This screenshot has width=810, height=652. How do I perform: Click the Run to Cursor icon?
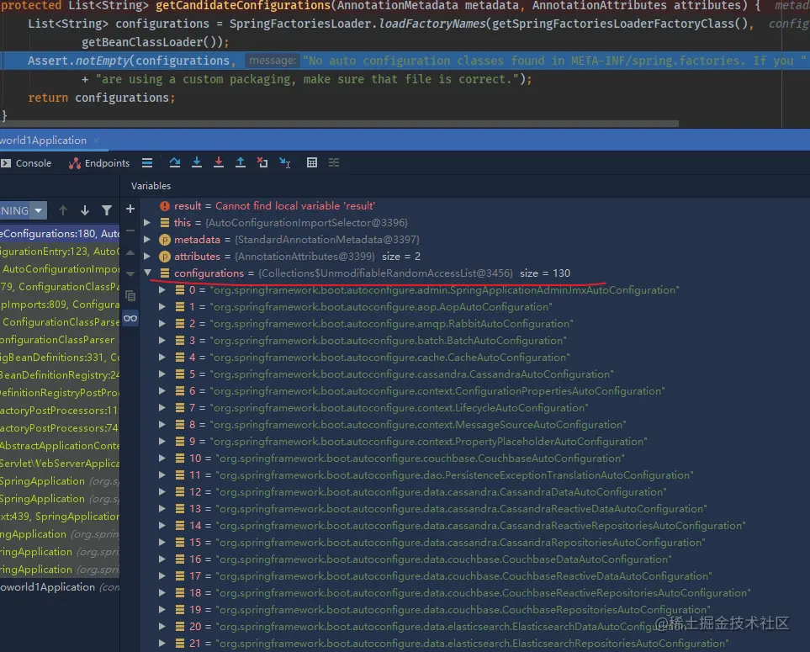284,162
